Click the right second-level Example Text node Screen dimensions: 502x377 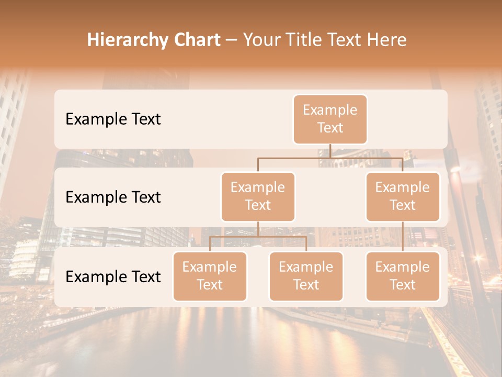tap(403, 197)
